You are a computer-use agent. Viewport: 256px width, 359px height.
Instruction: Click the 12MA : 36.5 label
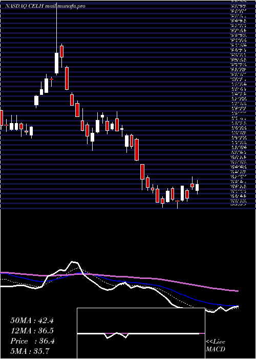click(x=32, y=331)
